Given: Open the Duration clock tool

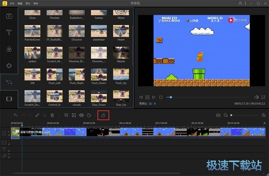Looking at the screenshot, I should [x=89, y=115].
